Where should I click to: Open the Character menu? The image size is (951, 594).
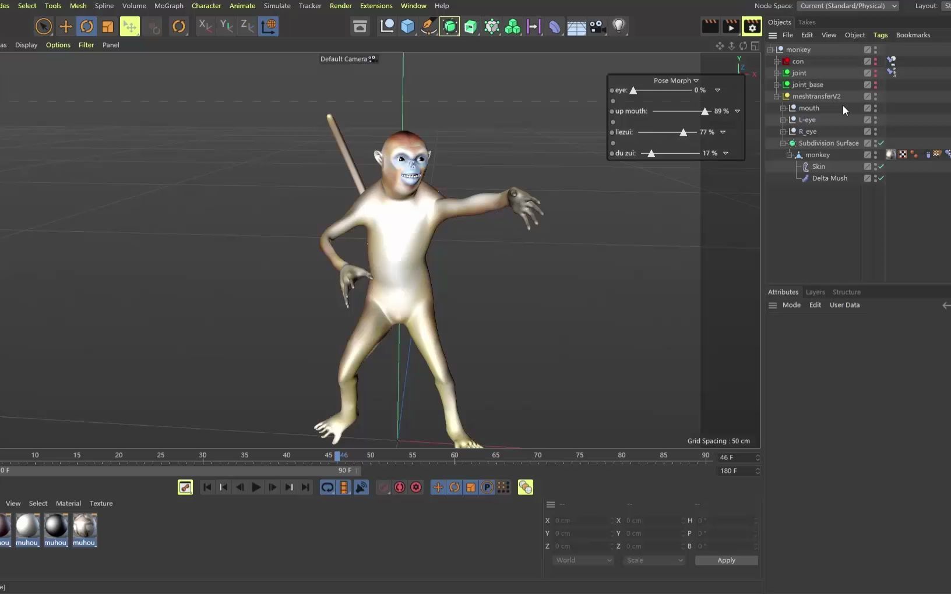pos(206,6)
